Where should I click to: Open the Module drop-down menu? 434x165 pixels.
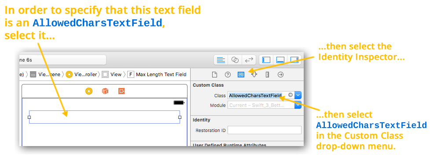[298, 105]
